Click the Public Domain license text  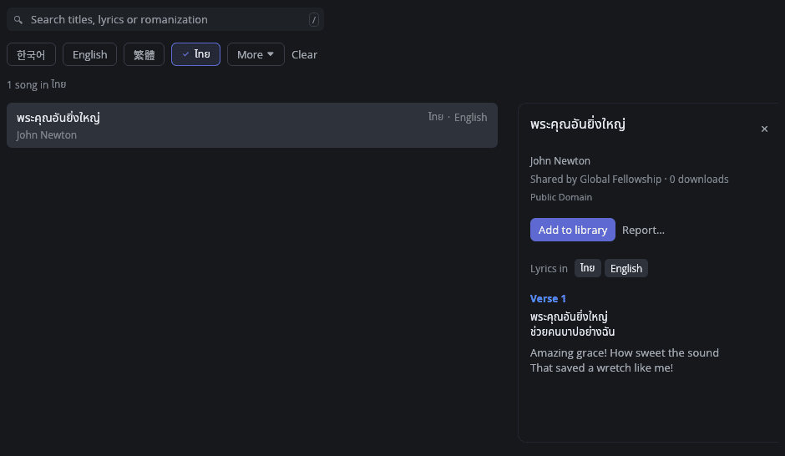(x=561, y=197)
